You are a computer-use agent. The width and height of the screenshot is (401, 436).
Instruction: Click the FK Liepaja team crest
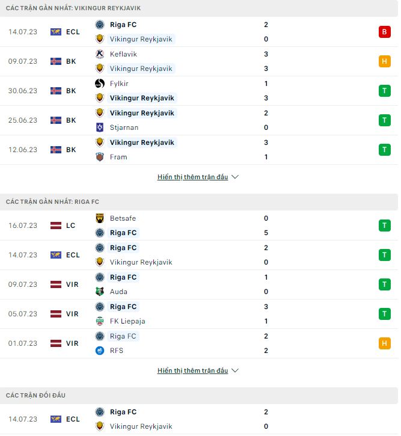click(100, 321)
